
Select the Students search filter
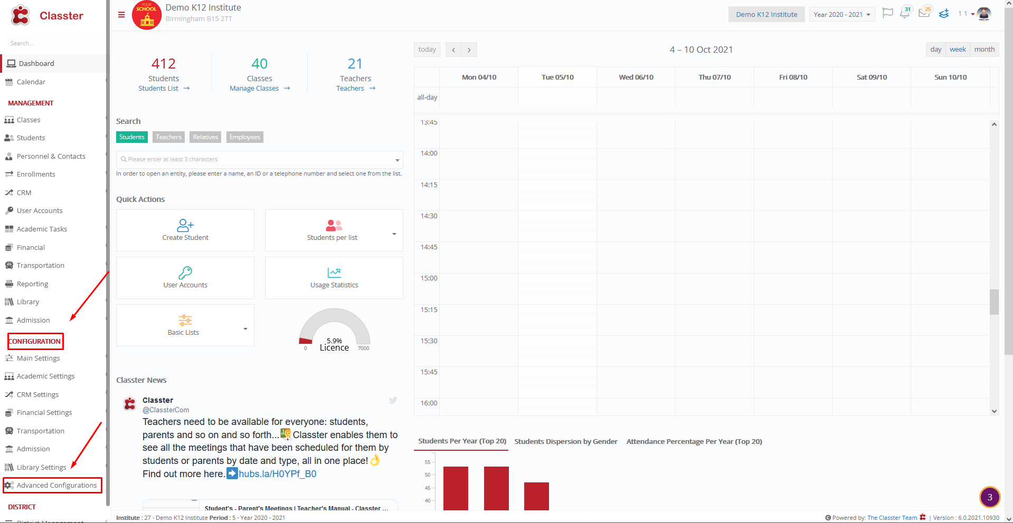pos(132,137)
